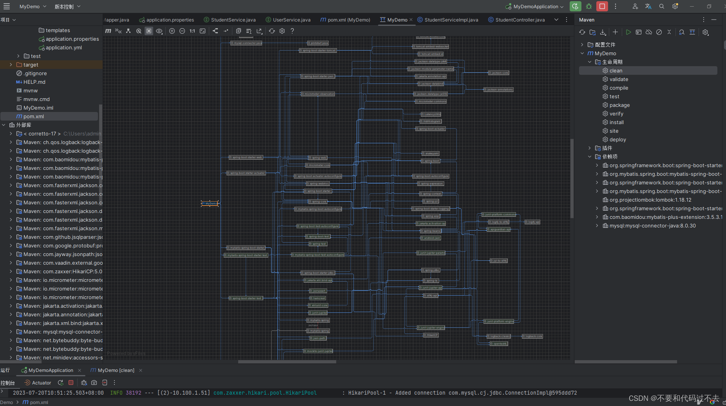
Task: Apply current layout to the diagram
Action: tap(215, 31)
